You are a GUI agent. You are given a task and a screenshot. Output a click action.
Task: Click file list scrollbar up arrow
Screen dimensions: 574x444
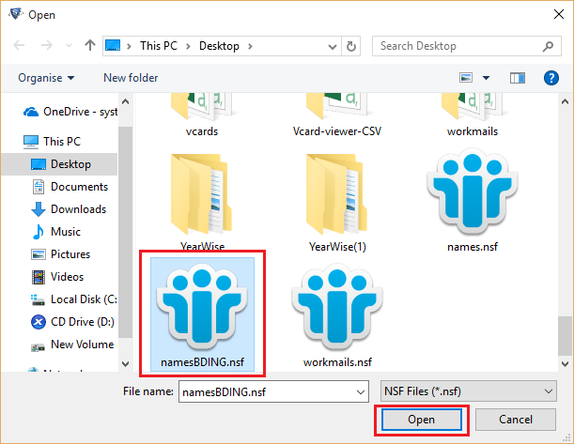click(565, 101)
